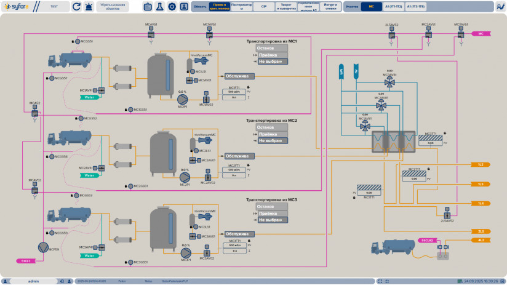
Task: Open trends chart icon at top right
Action: point(500,7)
